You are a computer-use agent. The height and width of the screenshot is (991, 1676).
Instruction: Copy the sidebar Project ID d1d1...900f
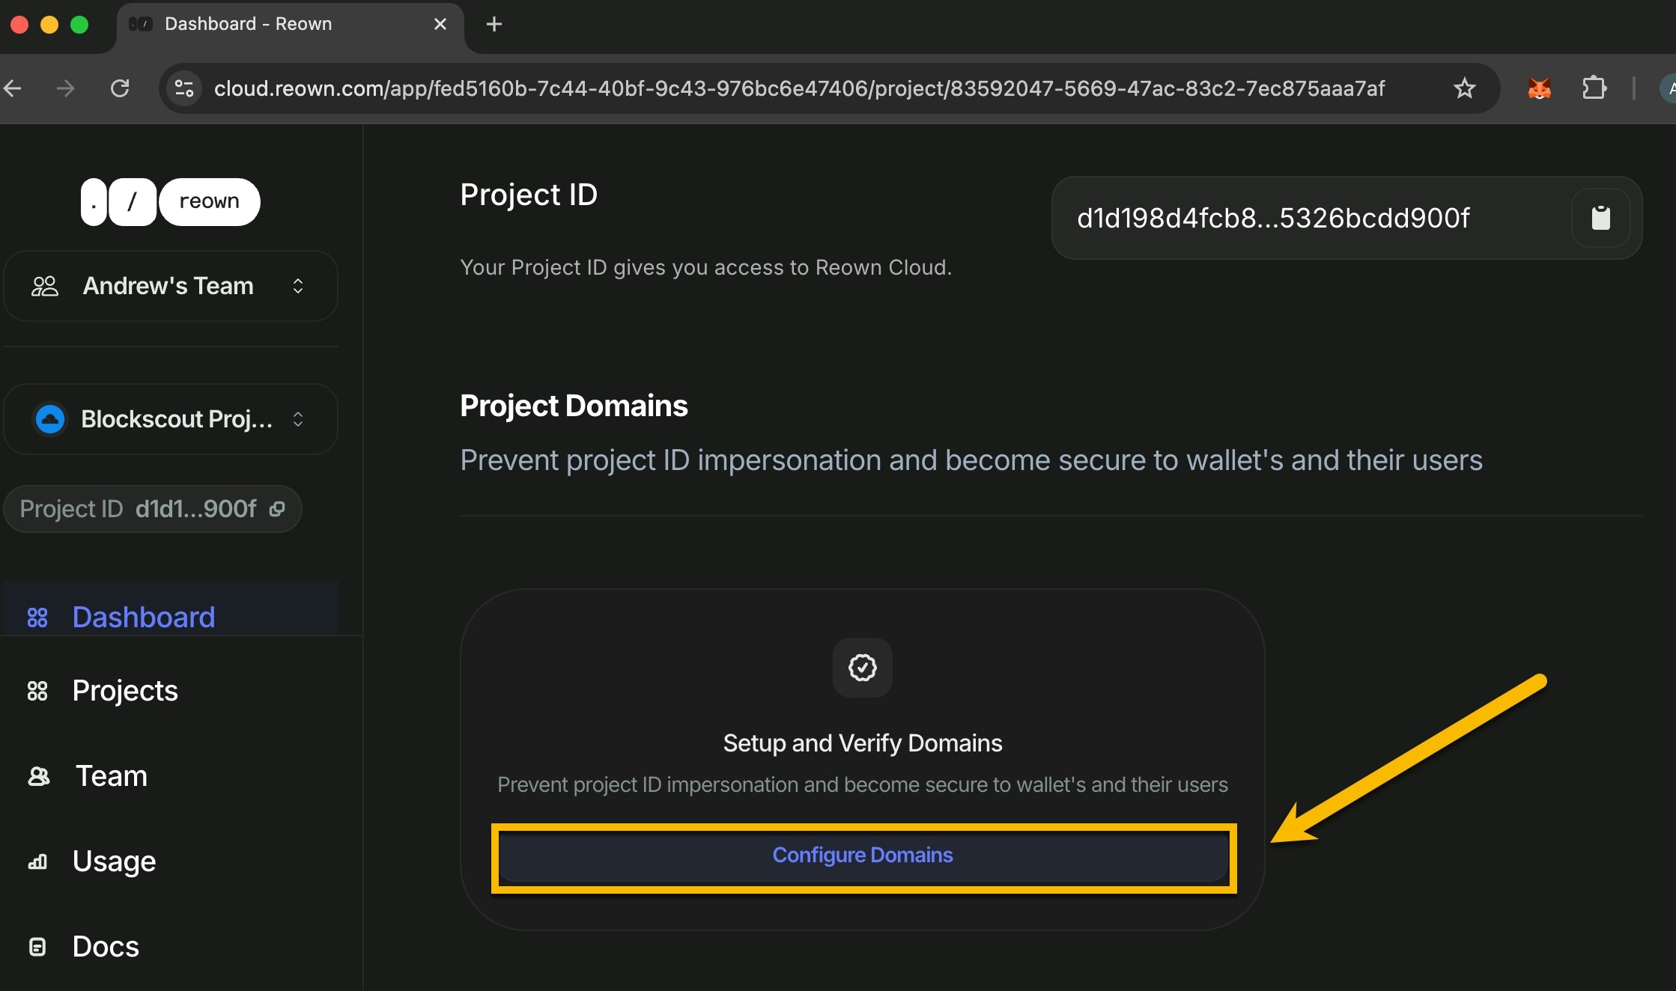click(x=277, y=509)
